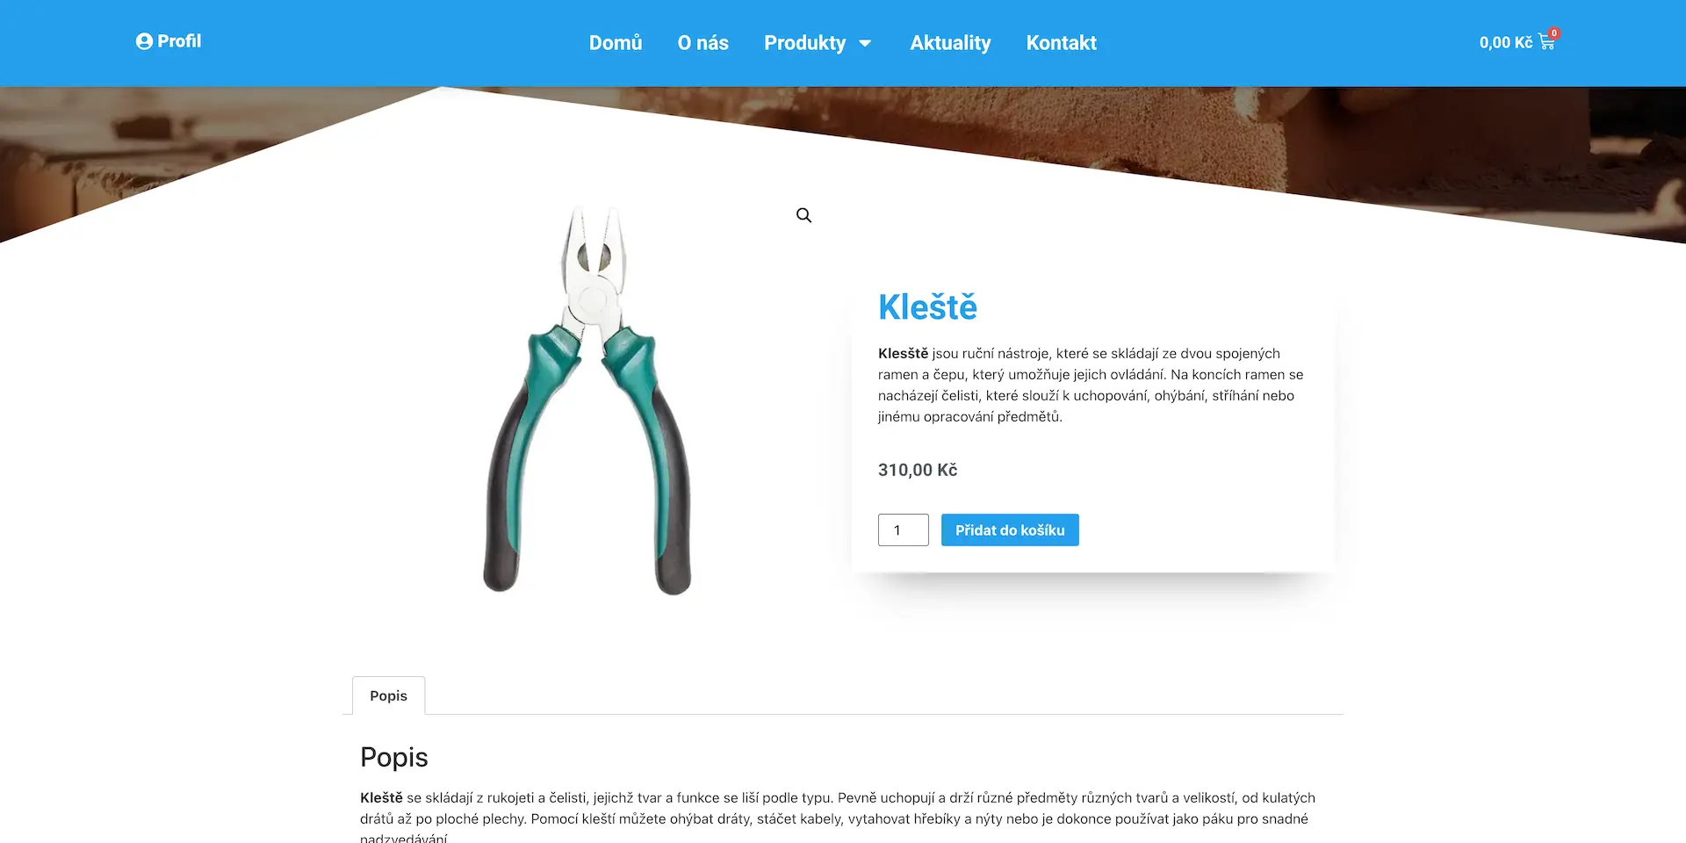Click the magnifier zoom icon on product image
This screenshot has width=1686, height=843.
coord(803,215)
